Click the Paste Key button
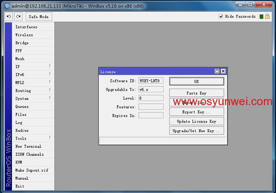 click(197, 93)
